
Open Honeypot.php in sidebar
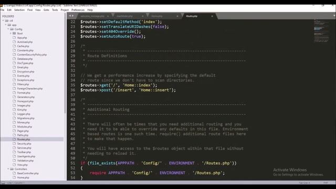(x=25, y=101)
